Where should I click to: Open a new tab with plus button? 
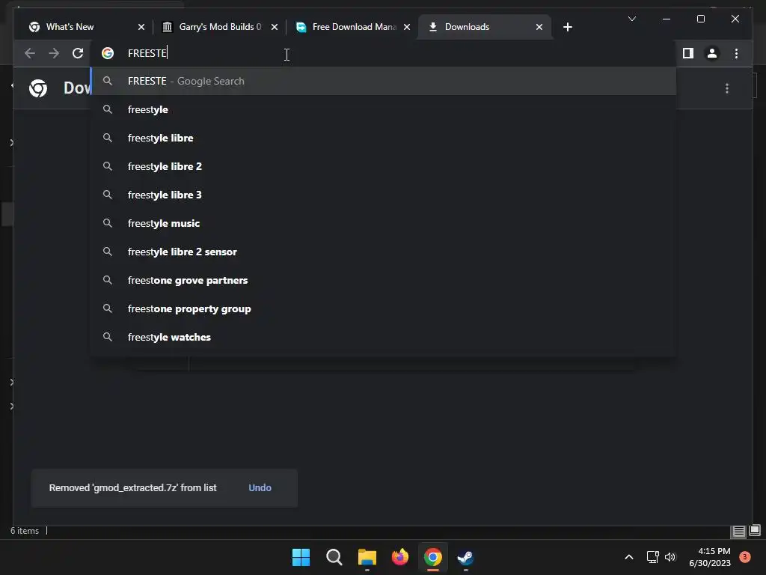click(x=568, y=27)
